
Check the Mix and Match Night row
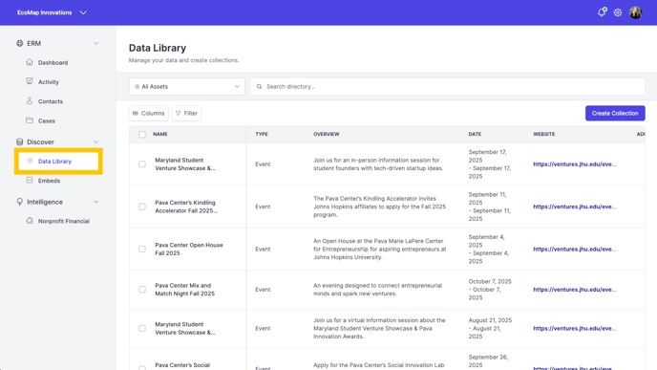click(x=142, y=290)
